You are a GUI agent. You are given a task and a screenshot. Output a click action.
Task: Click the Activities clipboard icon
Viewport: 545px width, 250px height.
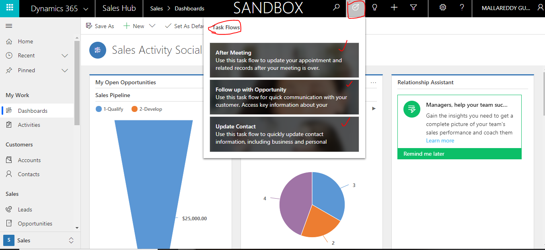click(x=9, y=125)
